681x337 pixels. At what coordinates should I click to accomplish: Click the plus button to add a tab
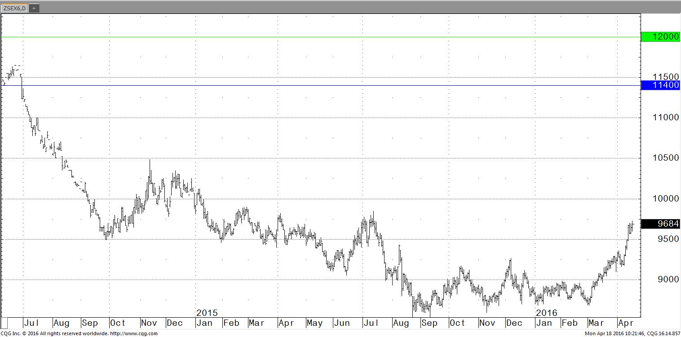click(34, 8)
